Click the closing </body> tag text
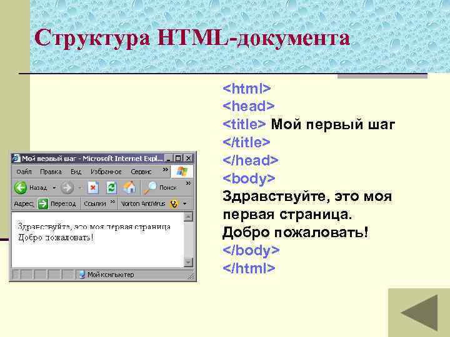This screenshot has width=450, height=337. tap(251, 250)
